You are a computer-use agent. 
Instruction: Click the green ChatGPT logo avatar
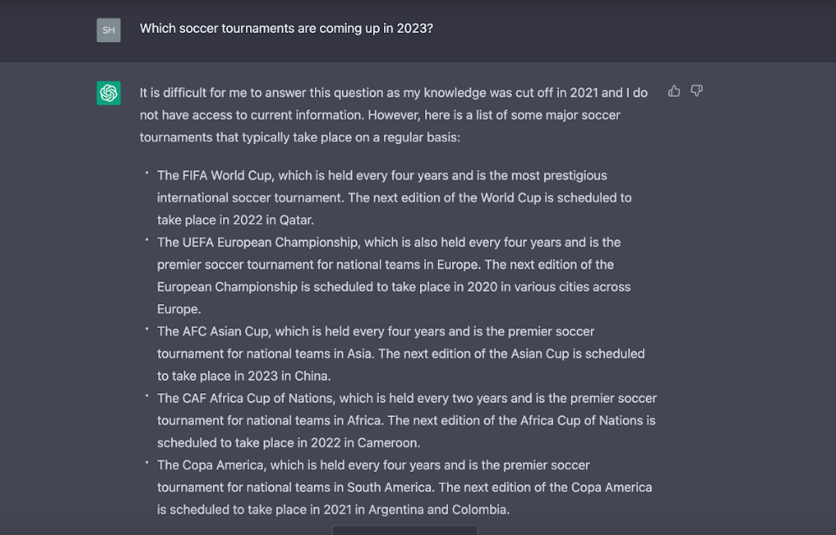109,93
